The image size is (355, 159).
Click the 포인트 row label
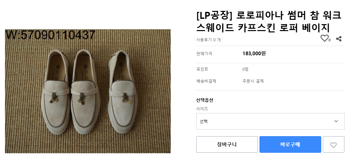point(202,69)
